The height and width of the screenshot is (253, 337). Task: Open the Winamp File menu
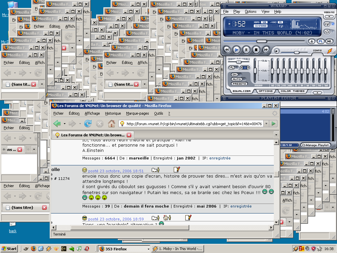[226, 12]
